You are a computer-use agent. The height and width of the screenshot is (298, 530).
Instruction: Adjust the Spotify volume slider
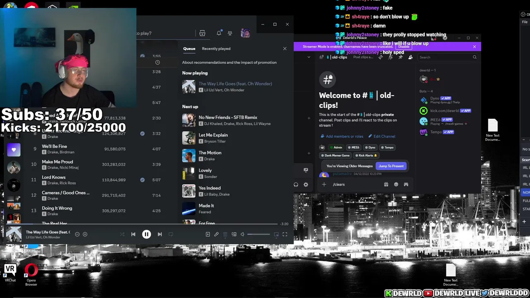(259, 234)
